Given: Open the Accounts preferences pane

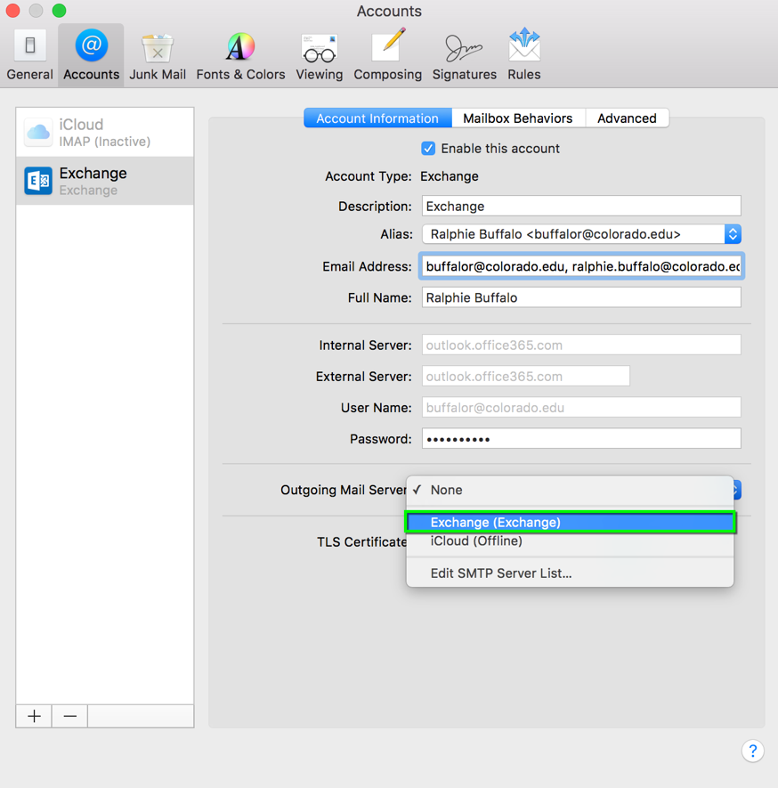Looking at the screenshot, I should click(x=91, y=55).
